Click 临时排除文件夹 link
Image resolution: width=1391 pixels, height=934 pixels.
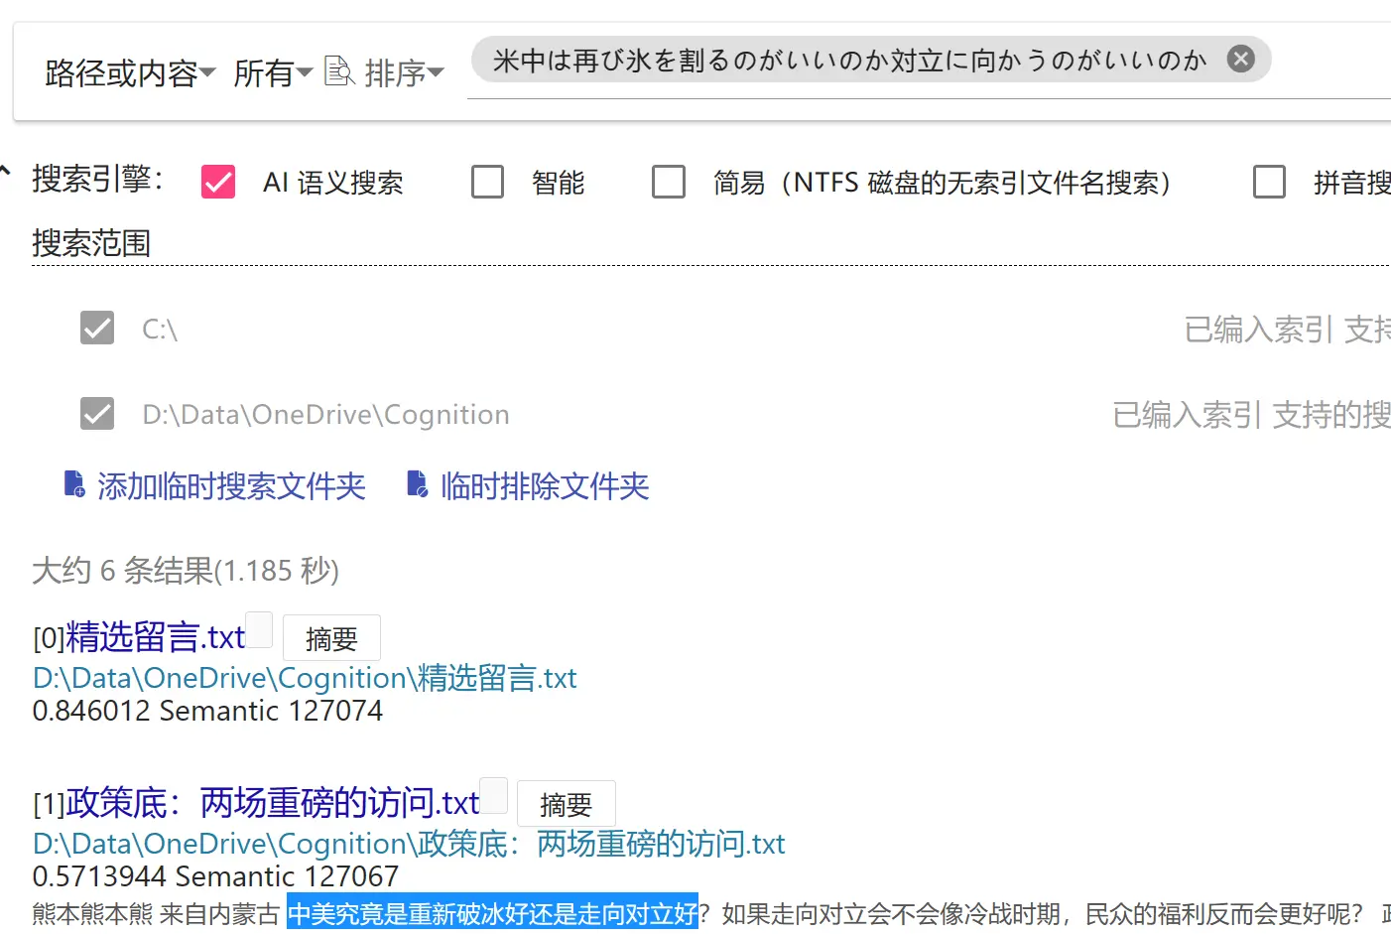[x=545, y=486]
